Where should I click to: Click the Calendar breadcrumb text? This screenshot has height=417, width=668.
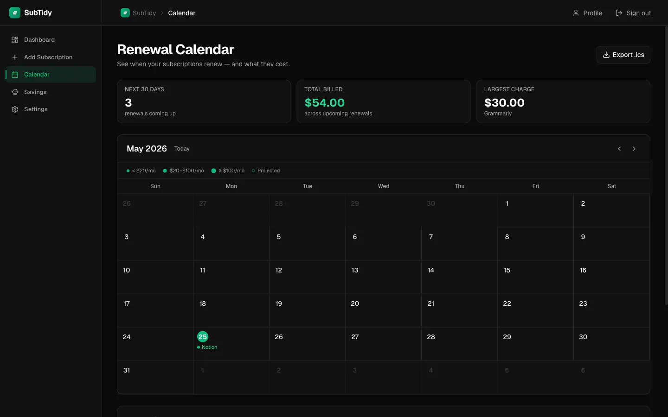(182, 13)
